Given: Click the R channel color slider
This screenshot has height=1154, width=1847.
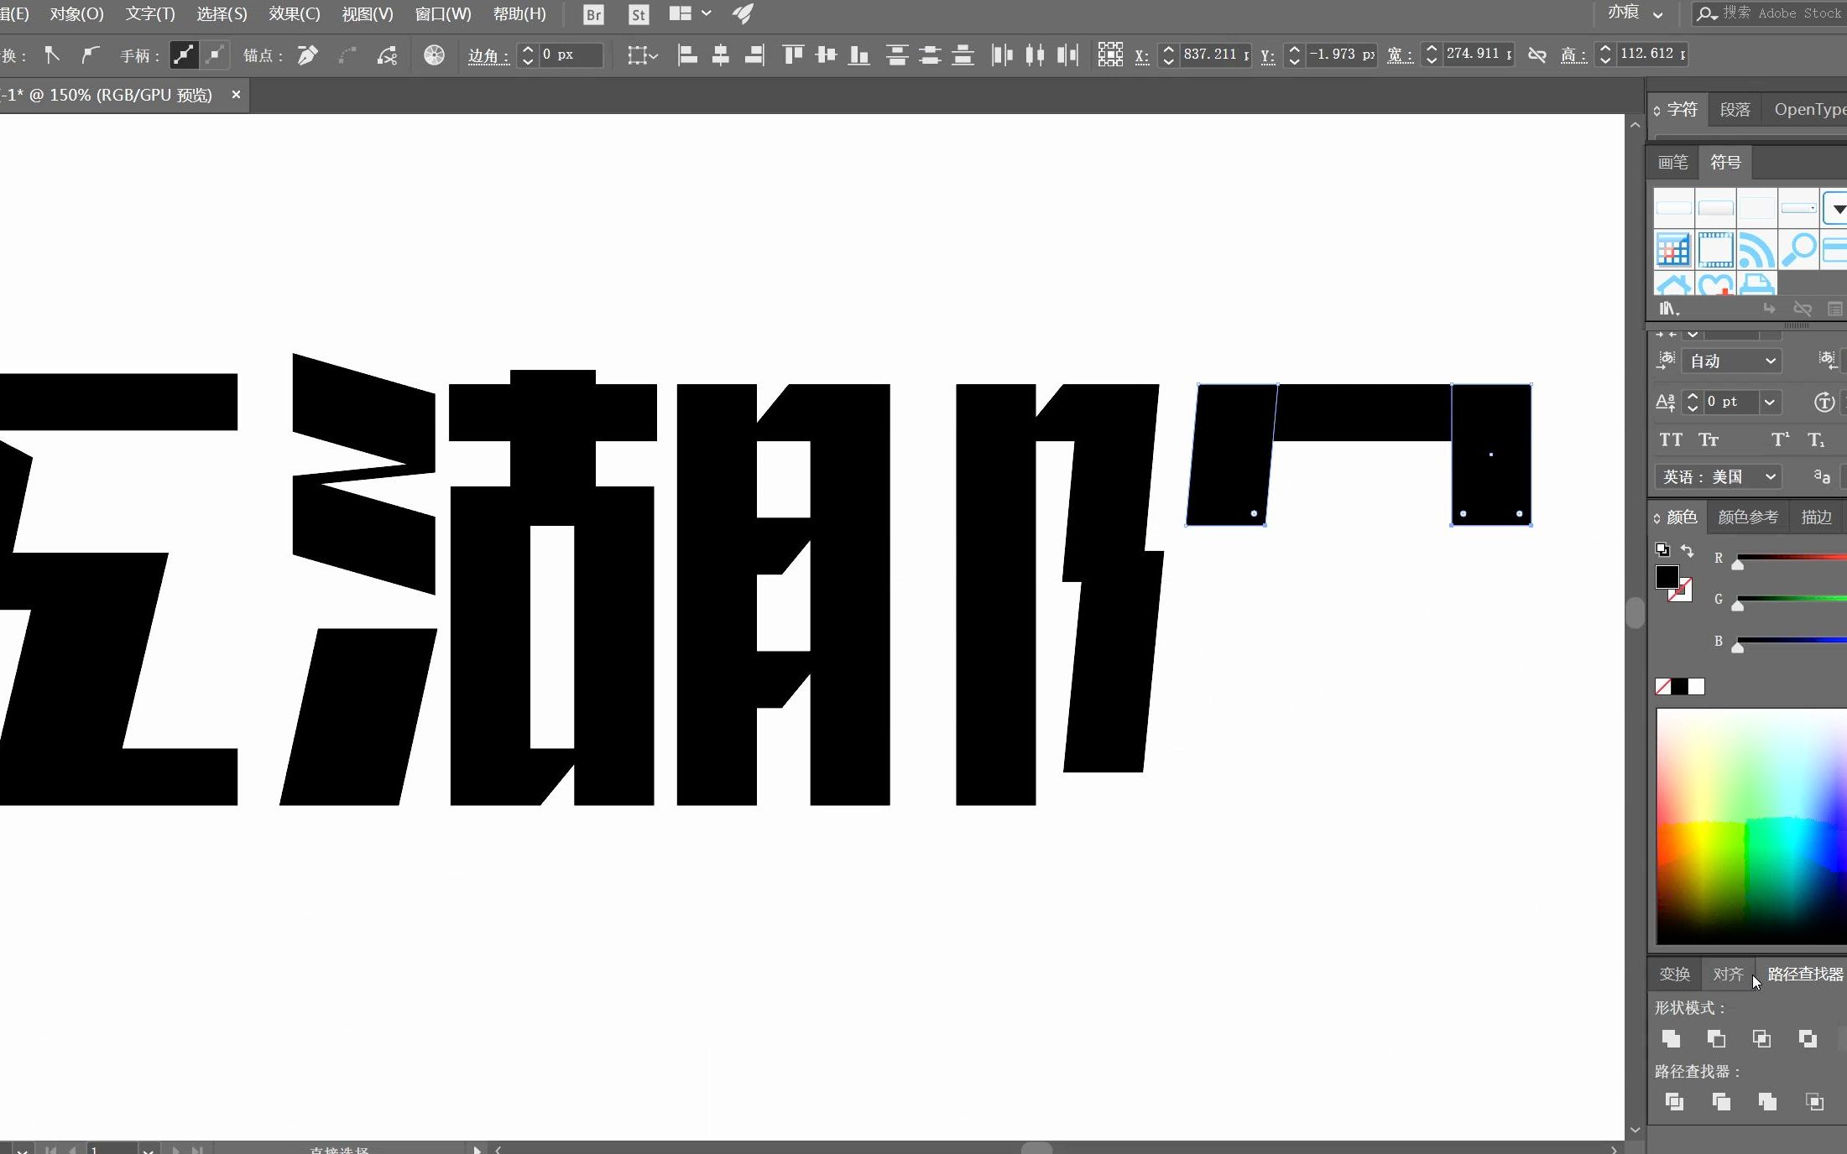Looking at the screenshot, I should [1791, 558].
